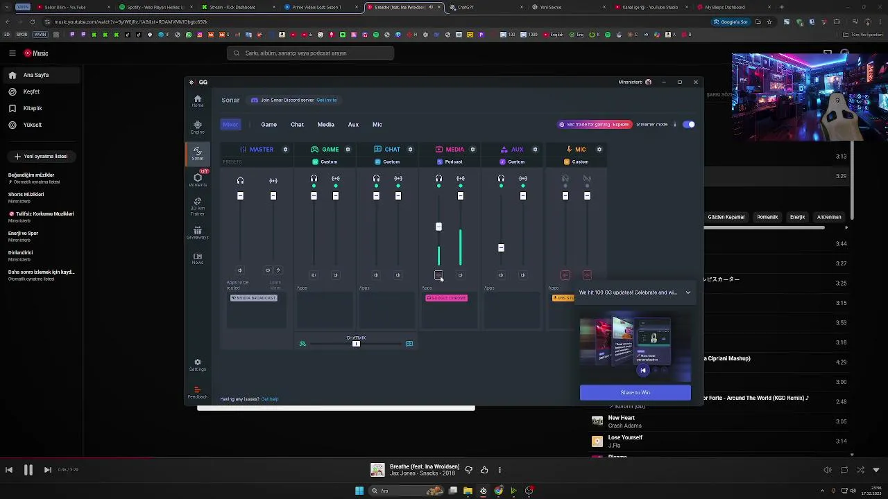
Task: Skip to next track in YouTube Music
Action: (x=48, y=470)
